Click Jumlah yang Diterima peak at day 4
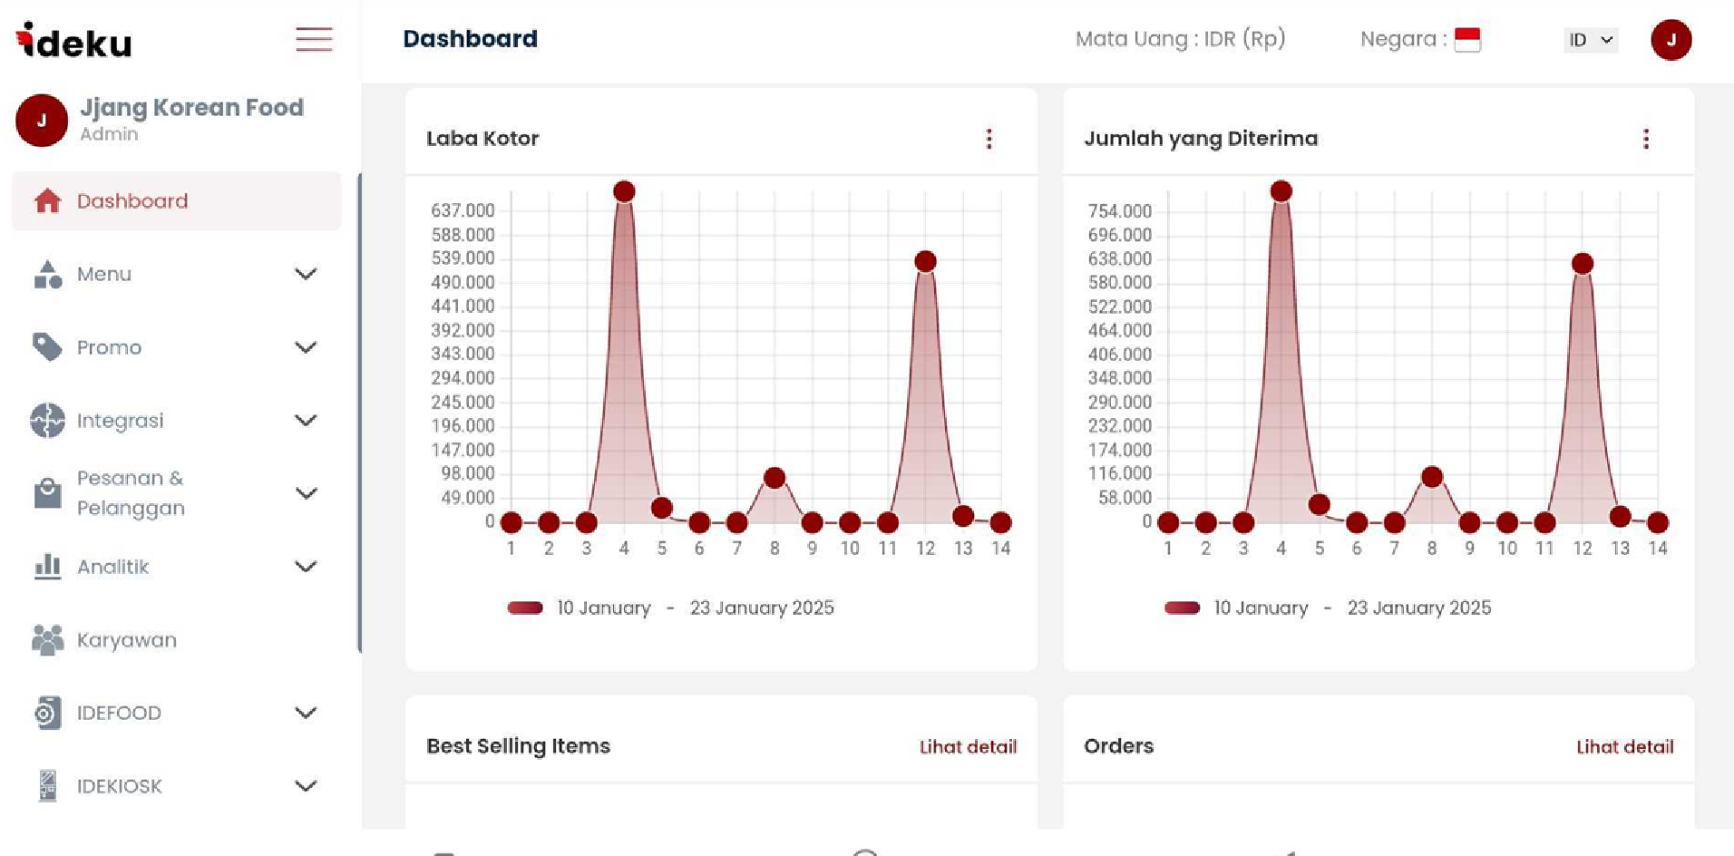The height and width of the screenshot is (856, 1734). pos(1281,190)
